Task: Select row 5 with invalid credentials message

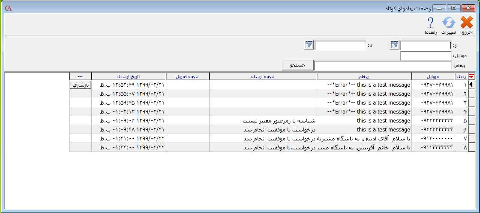Action: (x=263, y=121)
